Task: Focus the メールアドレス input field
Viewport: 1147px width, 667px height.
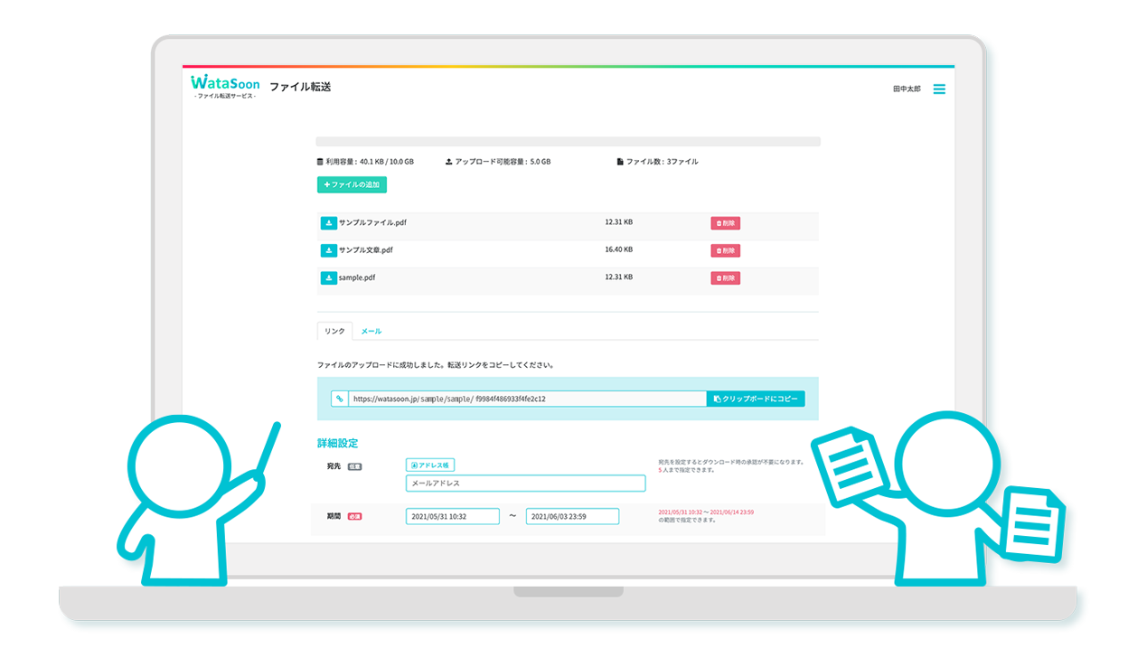Action: tap(526, 484)
